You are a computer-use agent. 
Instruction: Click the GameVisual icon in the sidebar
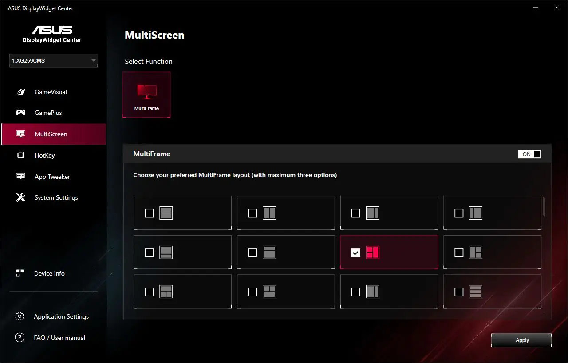click(x=20, y=92)
